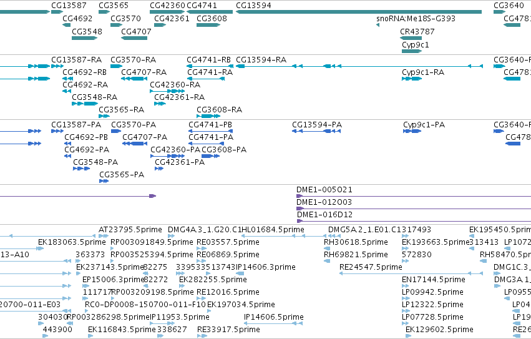
Task: Click the RH30618.5prime EST label
Action: (x=356, y=242)
